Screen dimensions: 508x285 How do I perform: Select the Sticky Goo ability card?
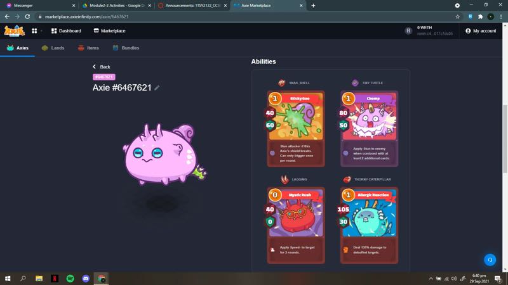297,128
